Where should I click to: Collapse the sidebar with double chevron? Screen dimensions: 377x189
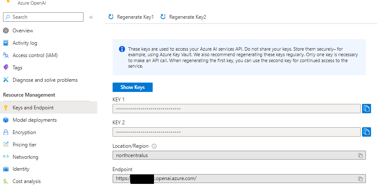[x=91, y=17]
